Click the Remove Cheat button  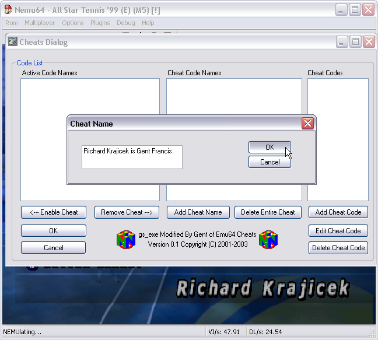pos(127,212)
